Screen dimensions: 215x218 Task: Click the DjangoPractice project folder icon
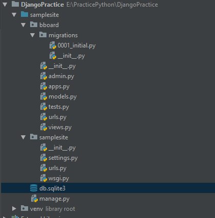tap(15, 4)
